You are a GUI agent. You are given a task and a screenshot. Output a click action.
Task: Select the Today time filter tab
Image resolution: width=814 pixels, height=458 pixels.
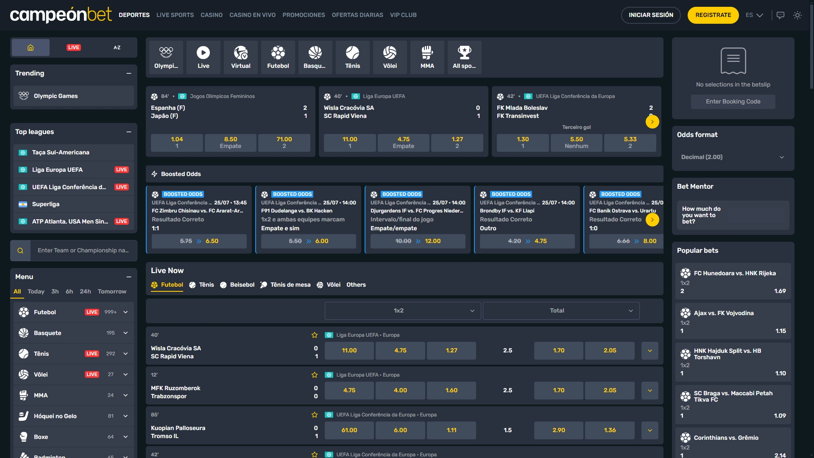[x=36, y=292]
